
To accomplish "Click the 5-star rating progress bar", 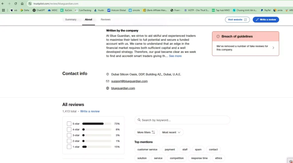I will point(97,124).
